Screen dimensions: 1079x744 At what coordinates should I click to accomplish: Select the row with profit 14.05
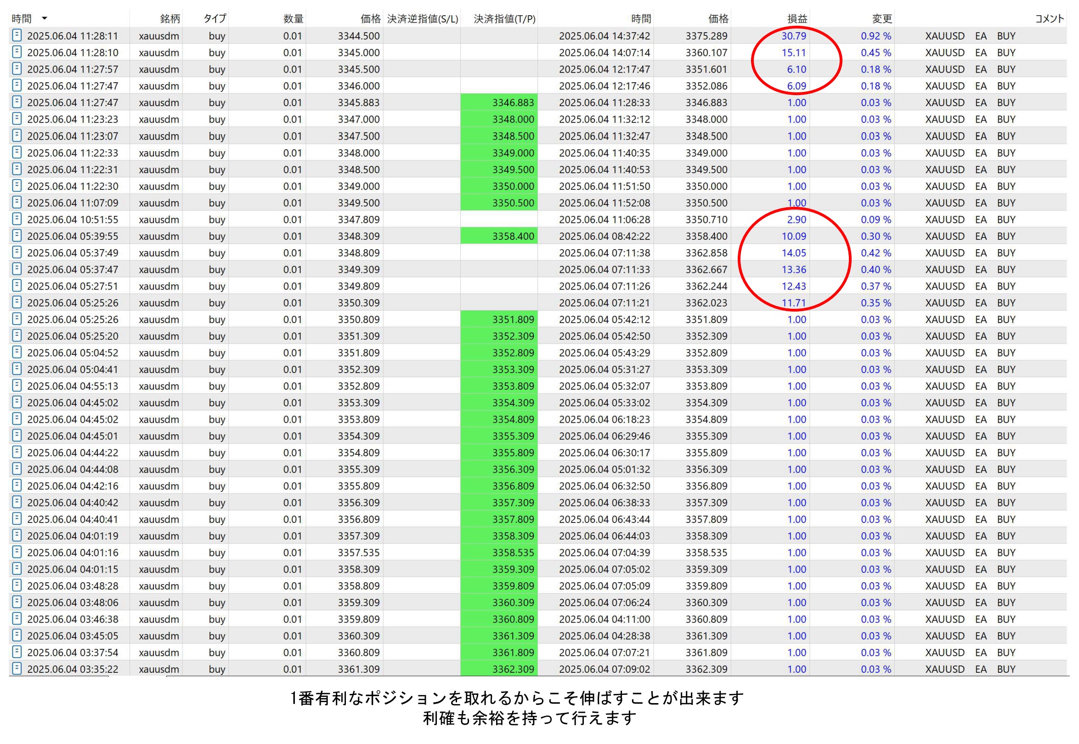tap(793, 253)
